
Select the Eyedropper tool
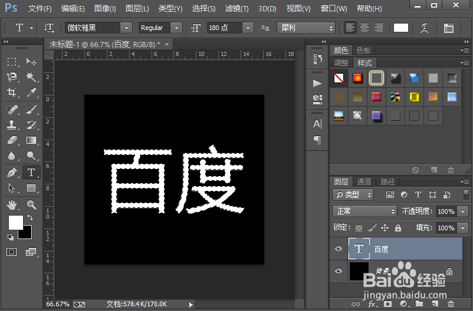(x=31, y=92)
